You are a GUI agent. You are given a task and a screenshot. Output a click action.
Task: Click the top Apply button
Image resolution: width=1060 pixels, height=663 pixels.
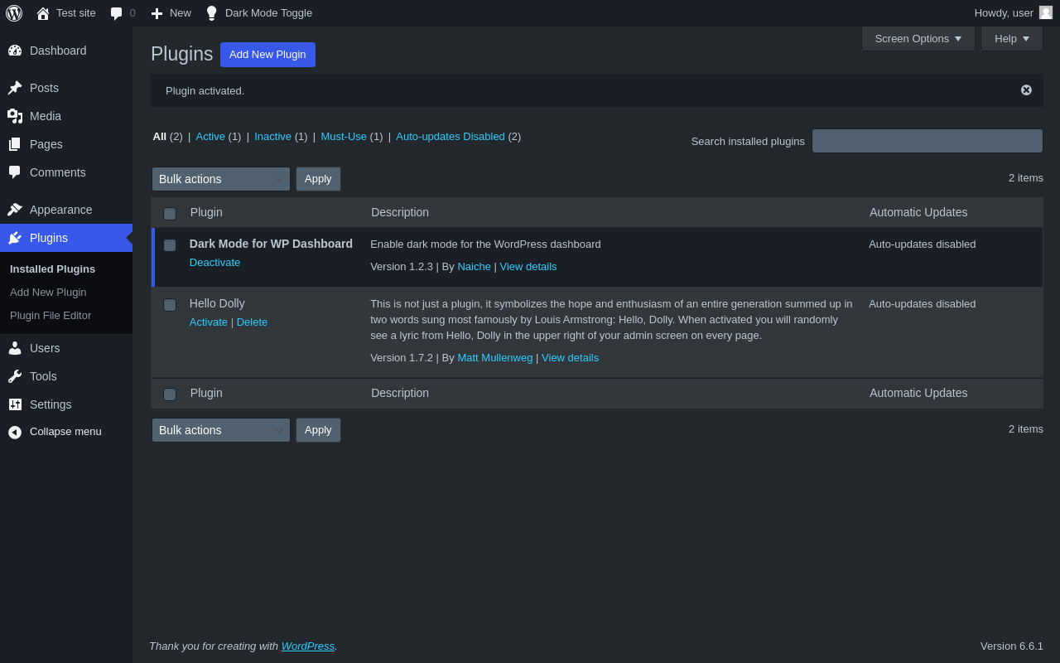coord(318,179)
